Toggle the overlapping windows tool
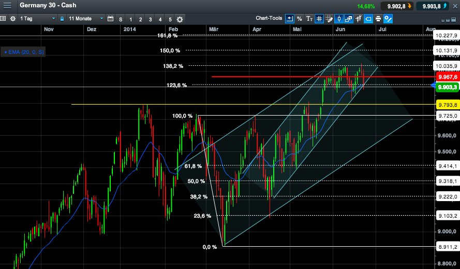The width and height of the screenshot is (460, 269). click(x=349, y=19)
